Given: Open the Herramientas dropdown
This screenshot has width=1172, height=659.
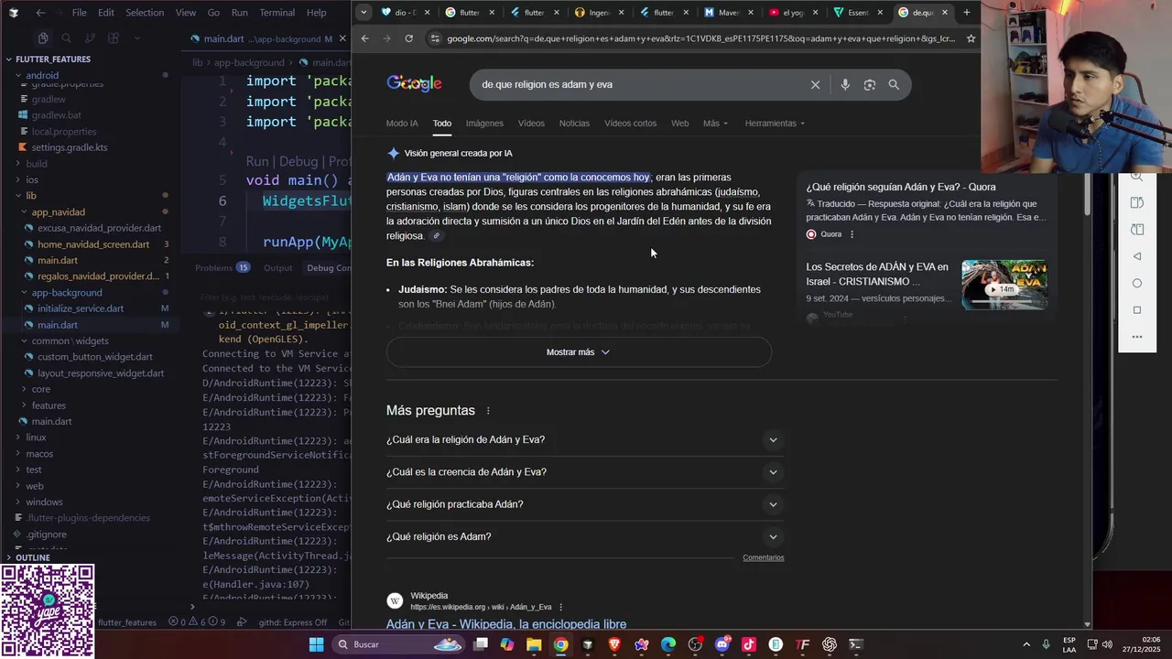Looking at the screenshot, I should point(775,124).
